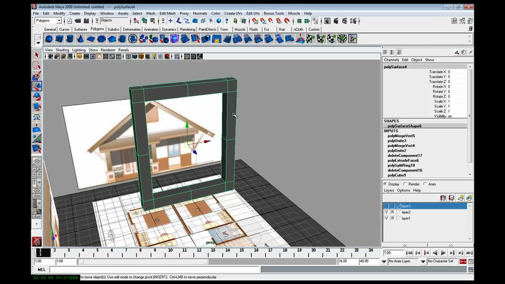Toggle visibility box of layer3
This screenshot has height=284, width=505.
pos(387,206)
